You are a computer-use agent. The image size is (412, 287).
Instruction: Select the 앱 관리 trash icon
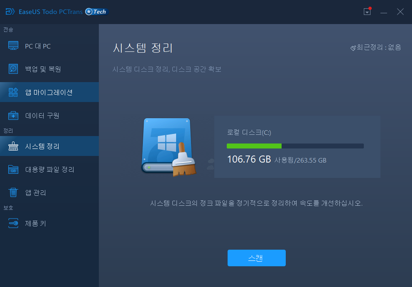(x=13, y=192)
